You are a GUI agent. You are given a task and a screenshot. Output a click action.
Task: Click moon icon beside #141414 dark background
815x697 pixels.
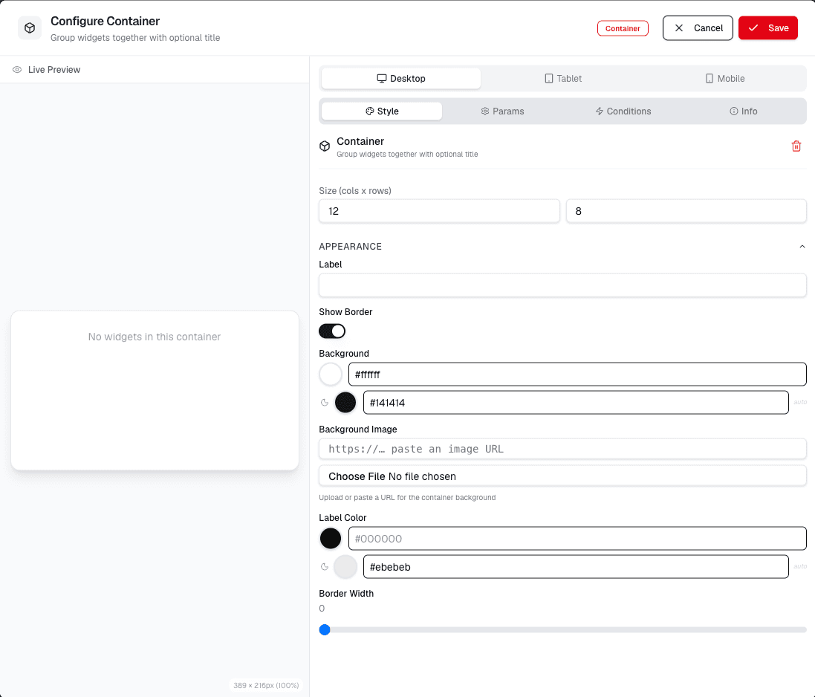(x=325, y=402)
